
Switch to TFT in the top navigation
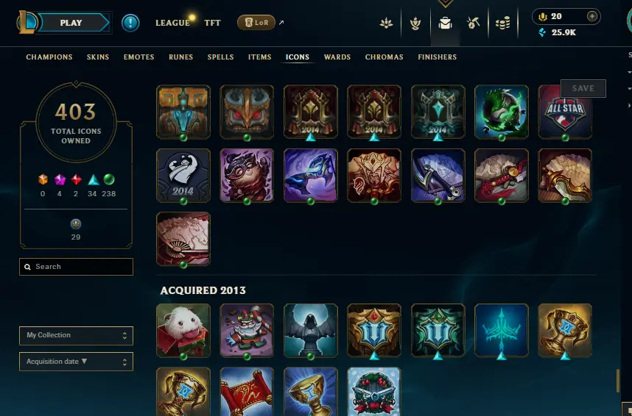pyautogui.click(x=212, y=23)
